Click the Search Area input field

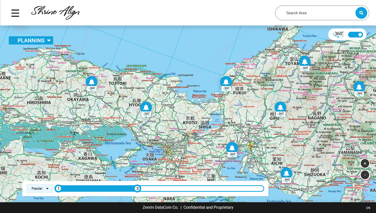(318, 13)
